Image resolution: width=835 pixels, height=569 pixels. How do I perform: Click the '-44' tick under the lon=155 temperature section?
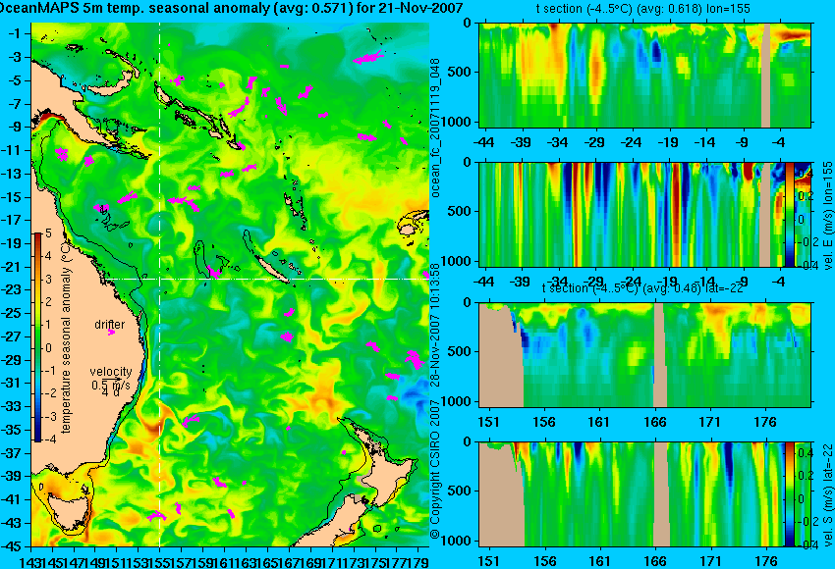[x=483, y=142]
